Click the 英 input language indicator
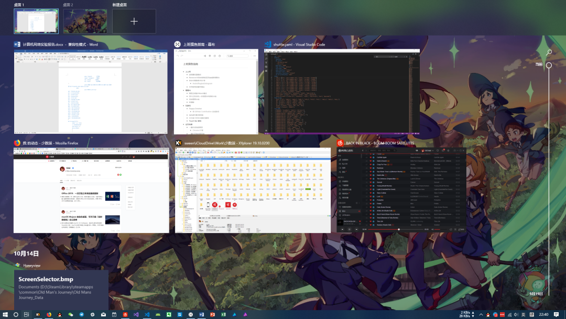 [524, 315]
